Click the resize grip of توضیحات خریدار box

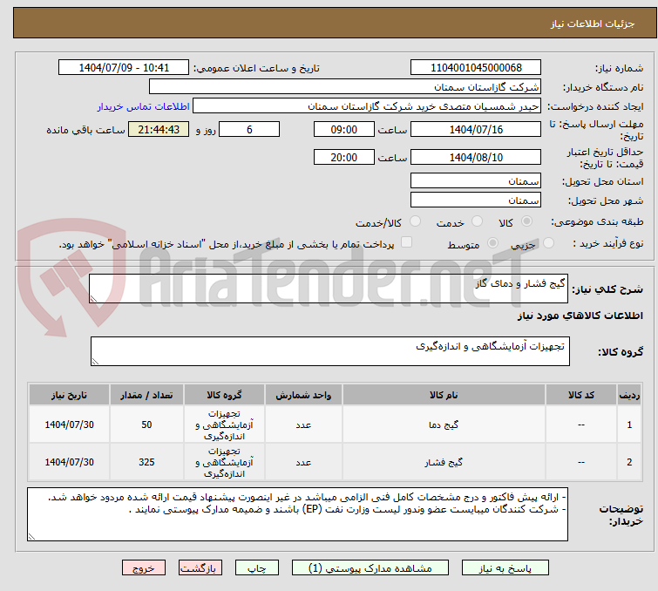[32, 536]
